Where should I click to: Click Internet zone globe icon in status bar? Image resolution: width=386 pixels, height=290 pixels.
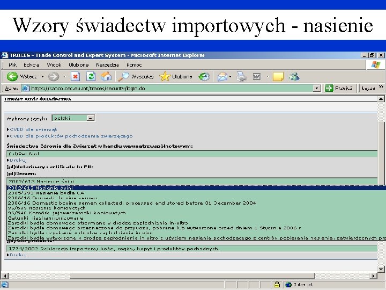pyautogui.click(x=288, y=285)
